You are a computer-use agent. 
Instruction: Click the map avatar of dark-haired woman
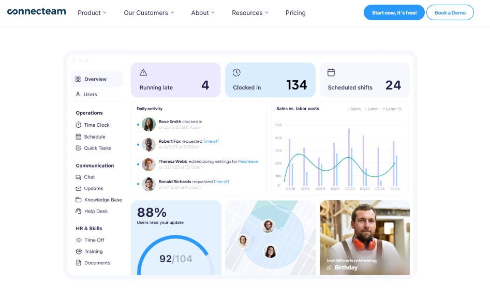[270, 251]
